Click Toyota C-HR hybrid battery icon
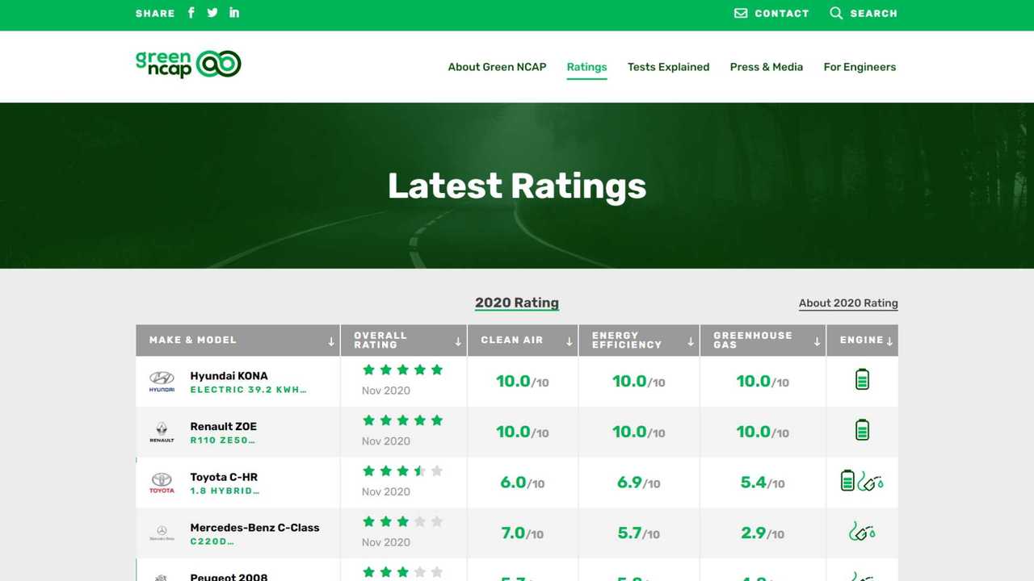The height and width of the screenshot is (581, 1034). coord(847,481)
